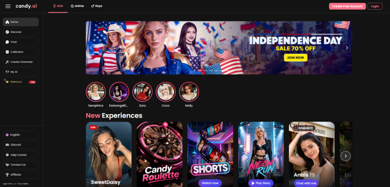The image size is (390, 187).
Task: Open Collection in the sidebar
Action: tap(21, 52)
